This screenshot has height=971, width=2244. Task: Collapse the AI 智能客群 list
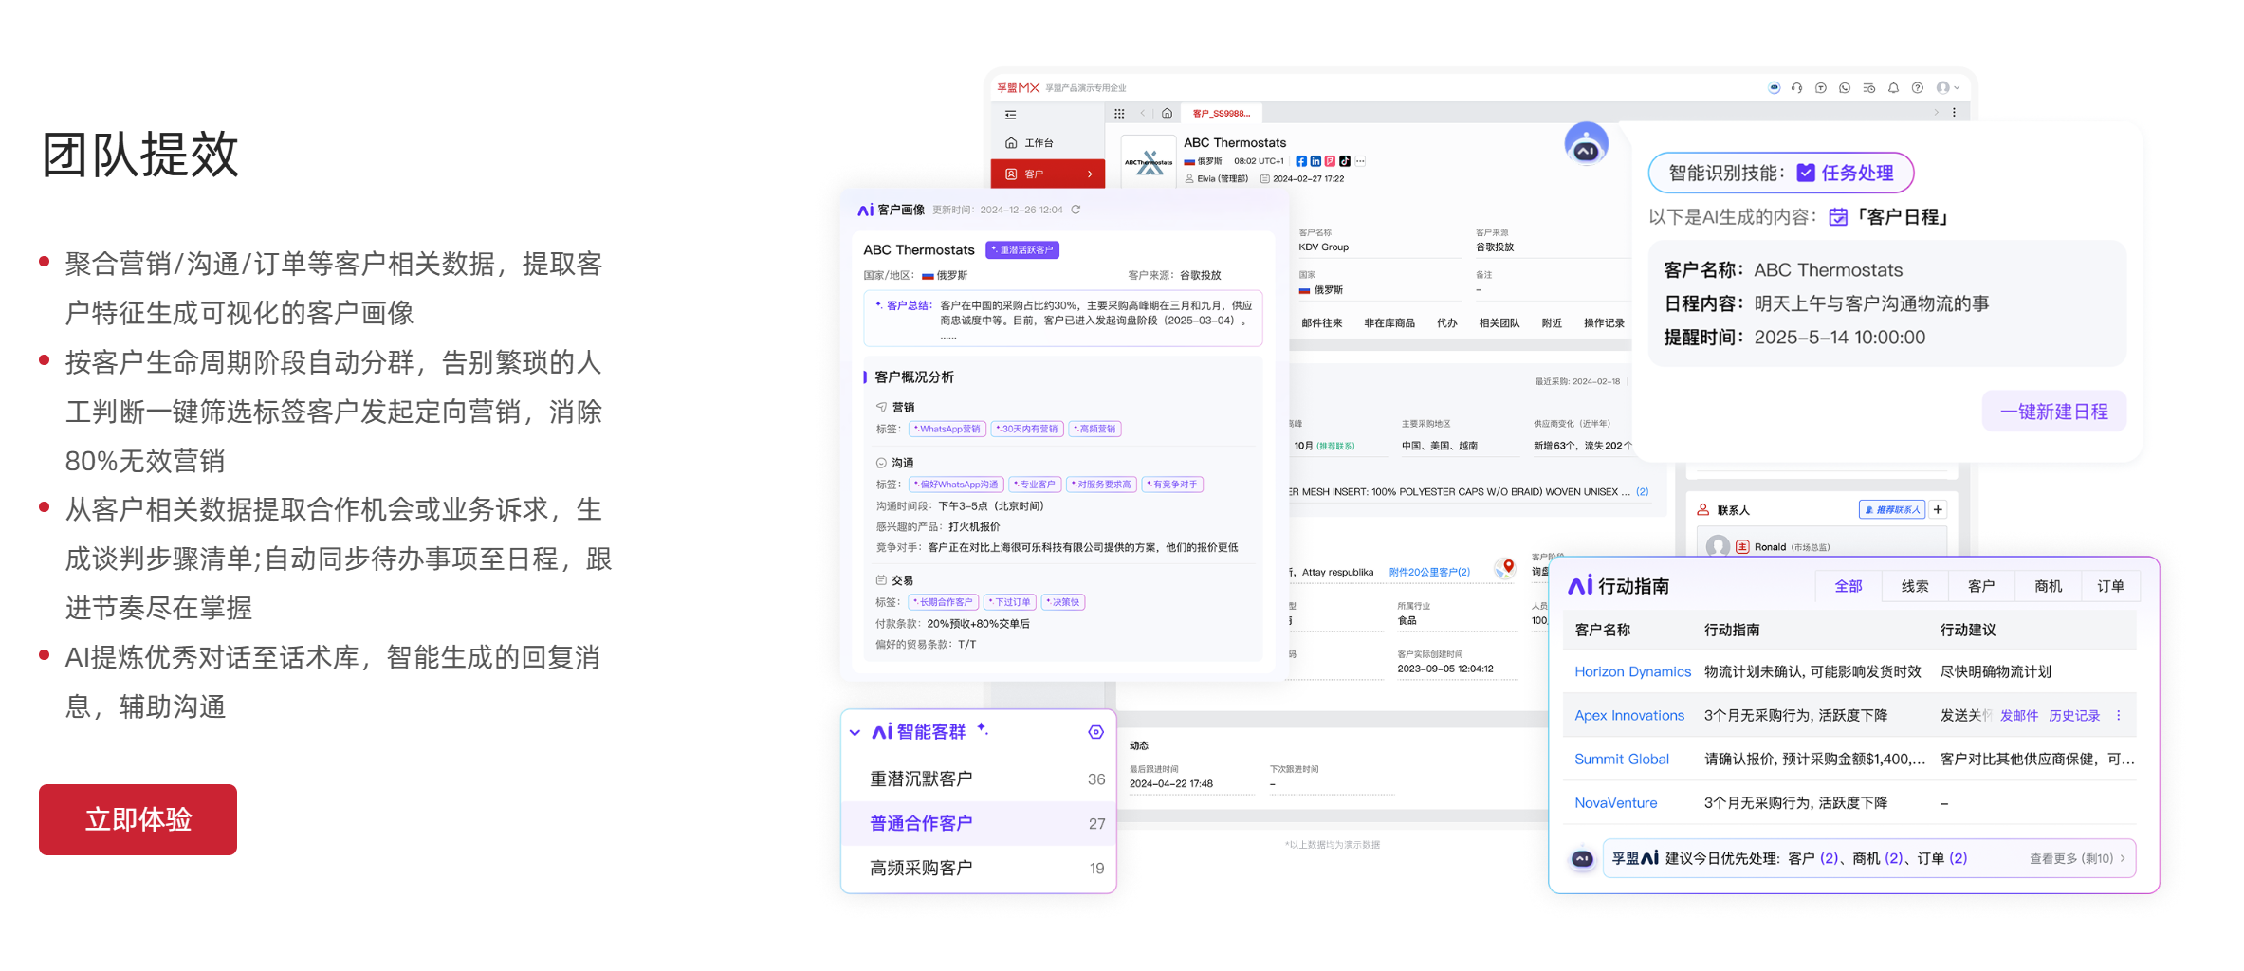[x=855, y=733]
